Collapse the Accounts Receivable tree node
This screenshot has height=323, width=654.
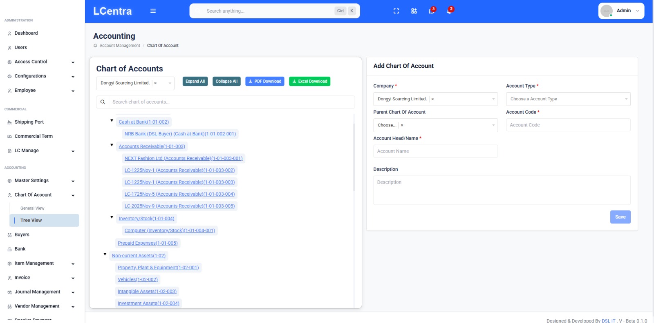(x=112, y=145)
